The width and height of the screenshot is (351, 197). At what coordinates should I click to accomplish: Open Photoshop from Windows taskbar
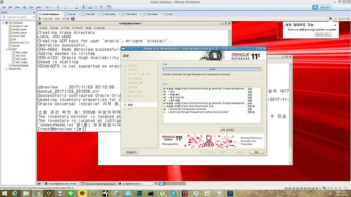139,194
